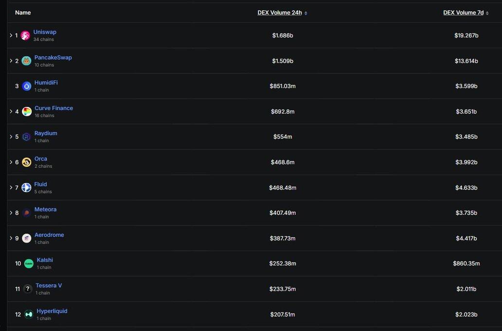Click the Tessera V question-mark icon
This screenshot has width=502, height=331.
[28, 289]
